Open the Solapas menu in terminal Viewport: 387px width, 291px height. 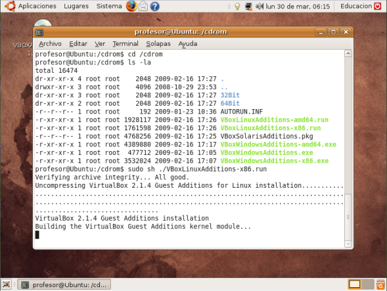coord(158,44)
